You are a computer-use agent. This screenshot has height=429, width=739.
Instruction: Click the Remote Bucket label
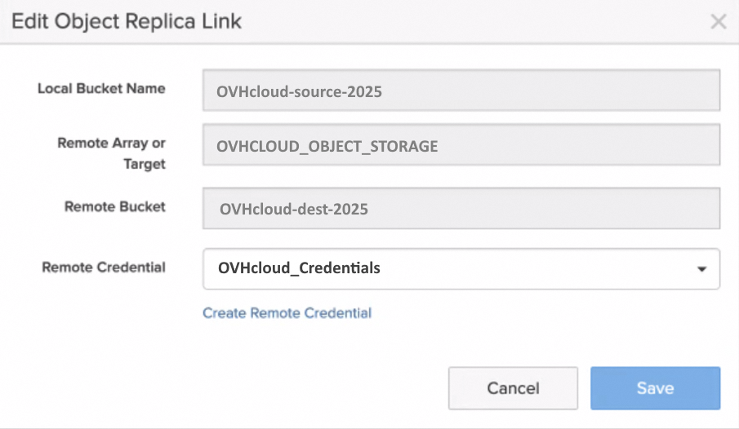(x=114, y=207)
